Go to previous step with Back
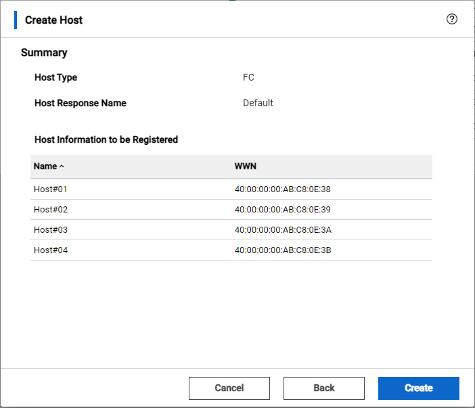This screenshot has width=475, height=408. click(x=323, y=388)
